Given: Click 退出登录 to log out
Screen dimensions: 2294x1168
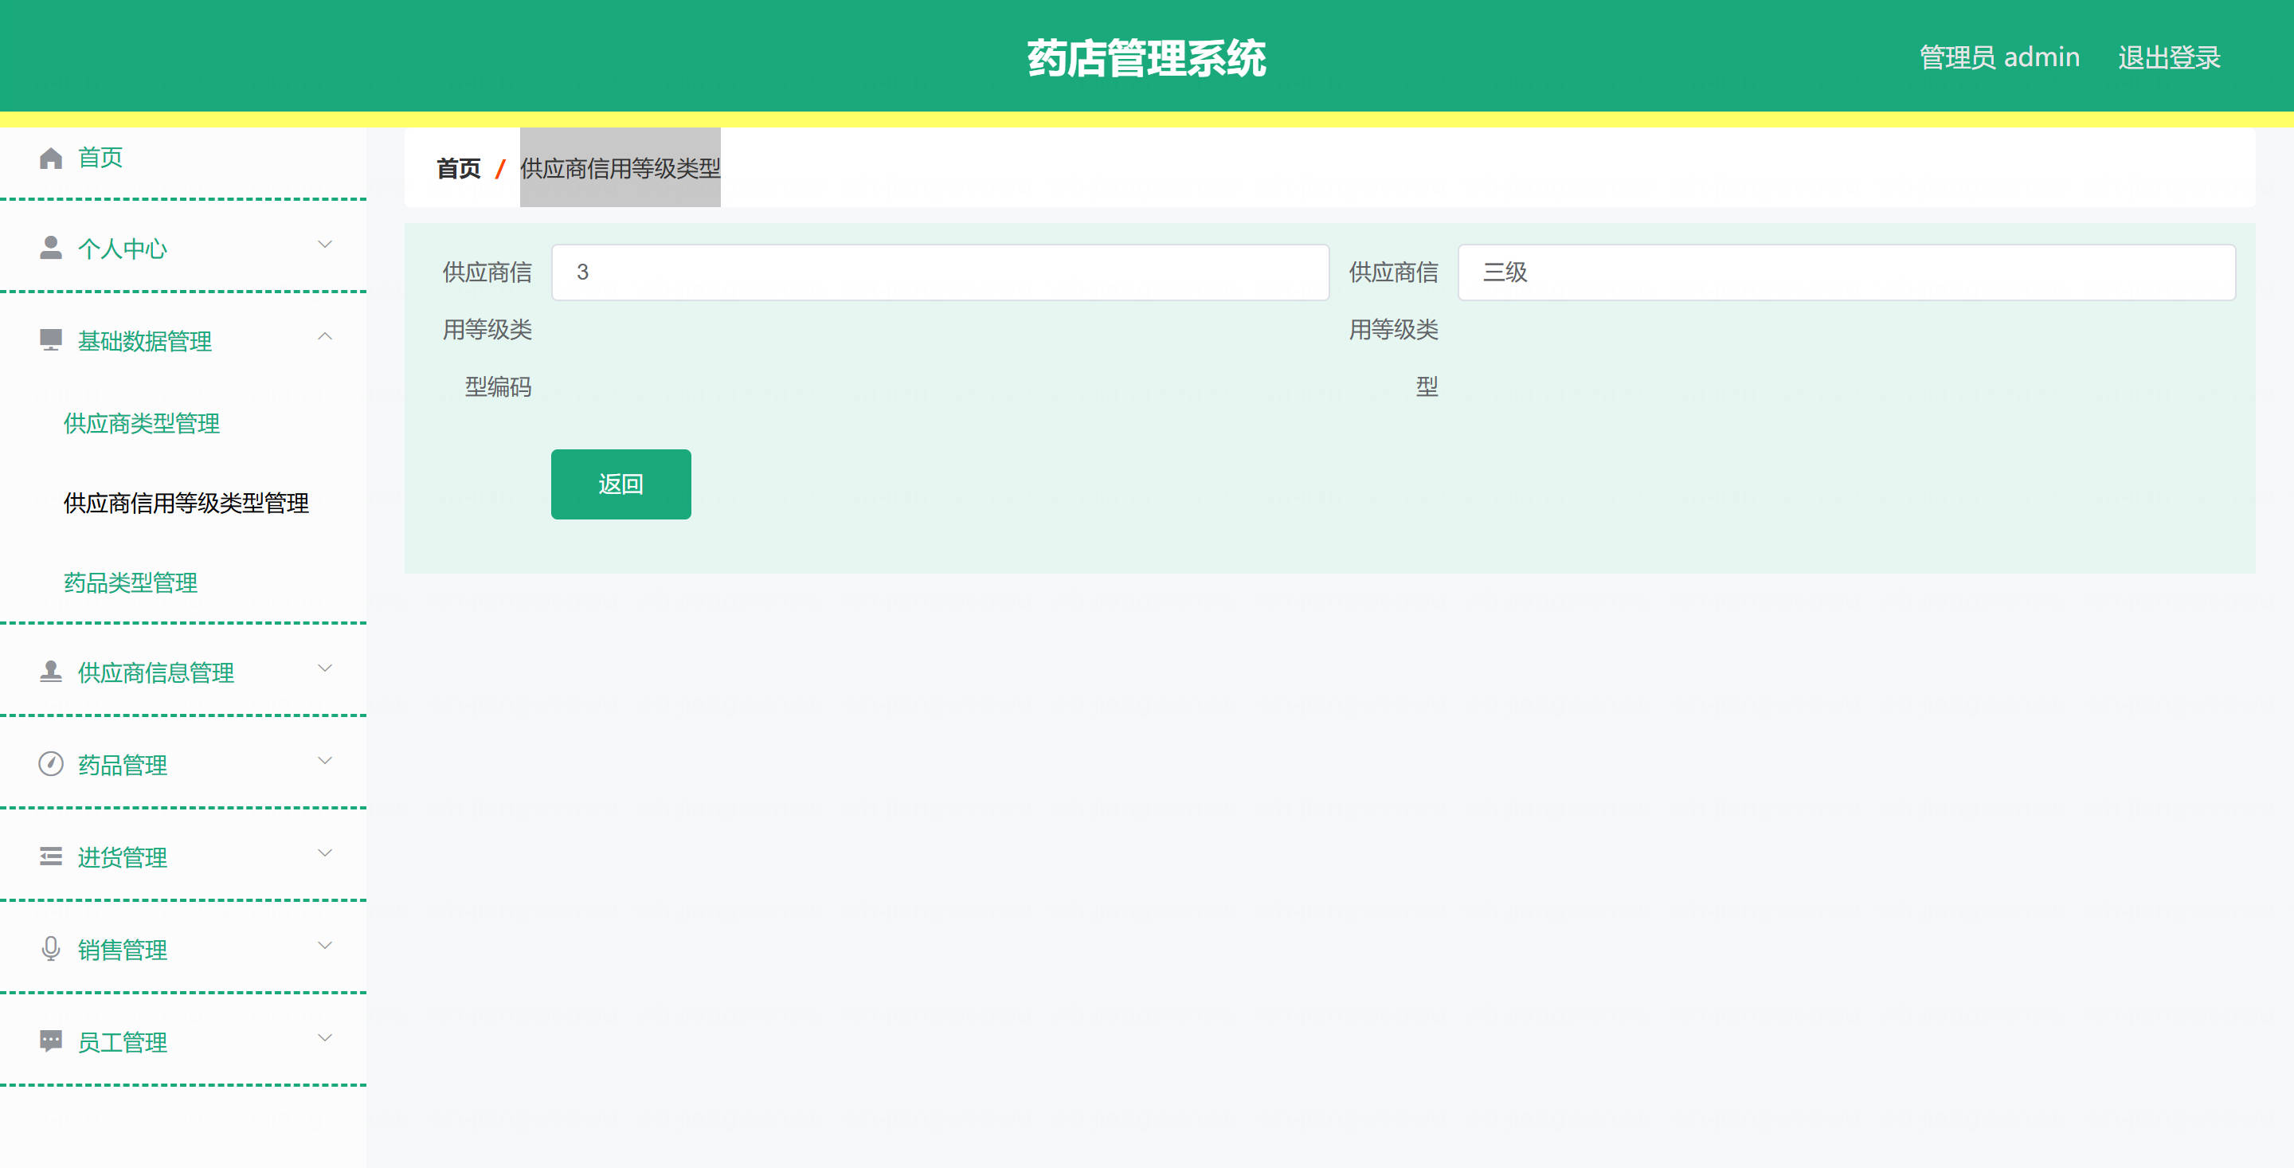Looking at the screenshot, I should coord(2168,57).
